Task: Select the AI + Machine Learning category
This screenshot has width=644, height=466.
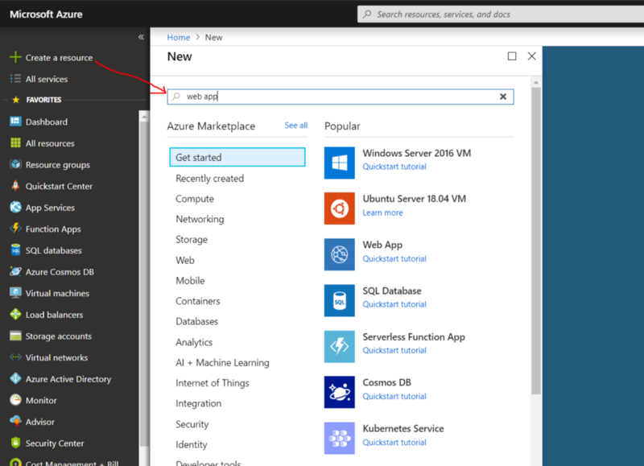Action: pos(222,362)
